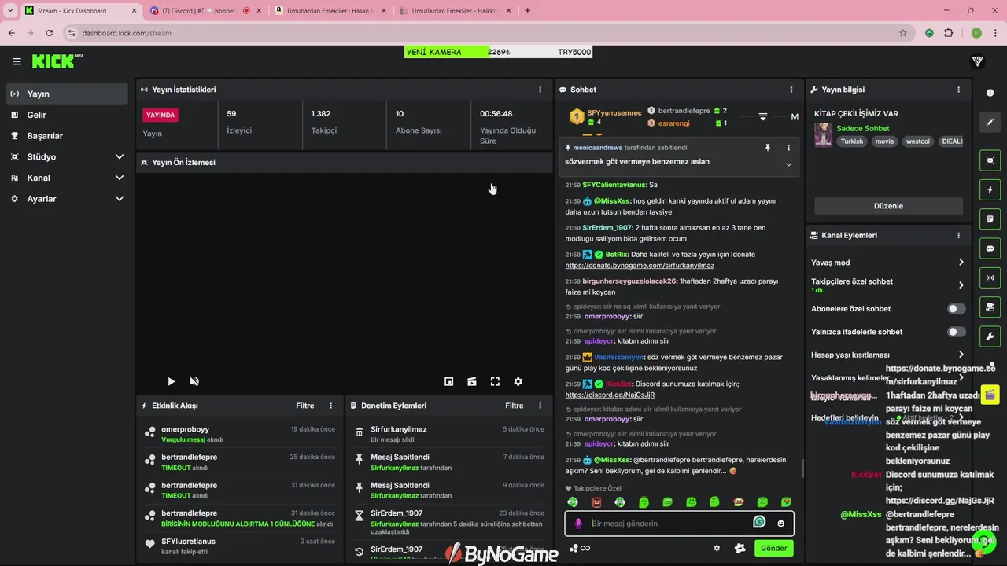1007x566 pixels.
Task: Click the lightning bolt icon in right sidebar
Action: point(990,189)
